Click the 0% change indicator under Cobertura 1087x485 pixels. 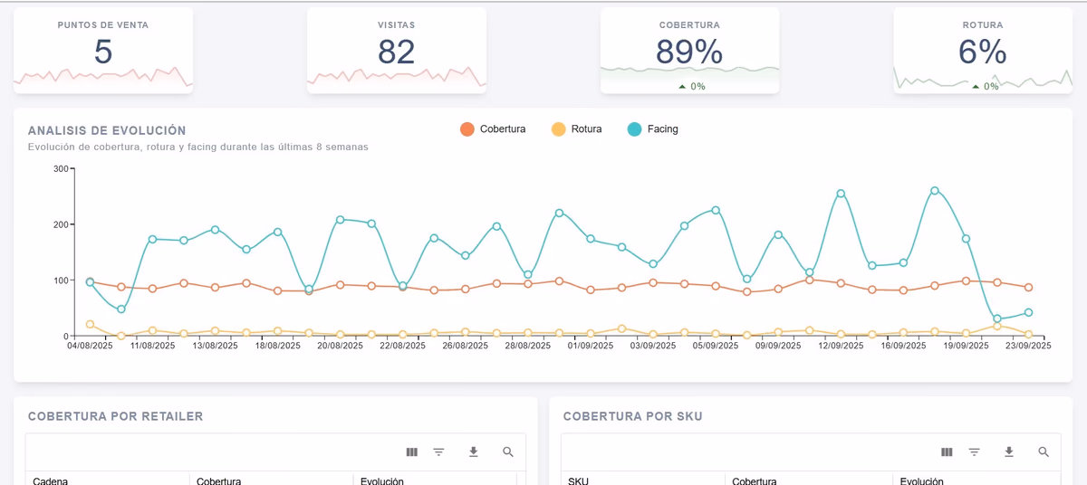tap(691, 87)
